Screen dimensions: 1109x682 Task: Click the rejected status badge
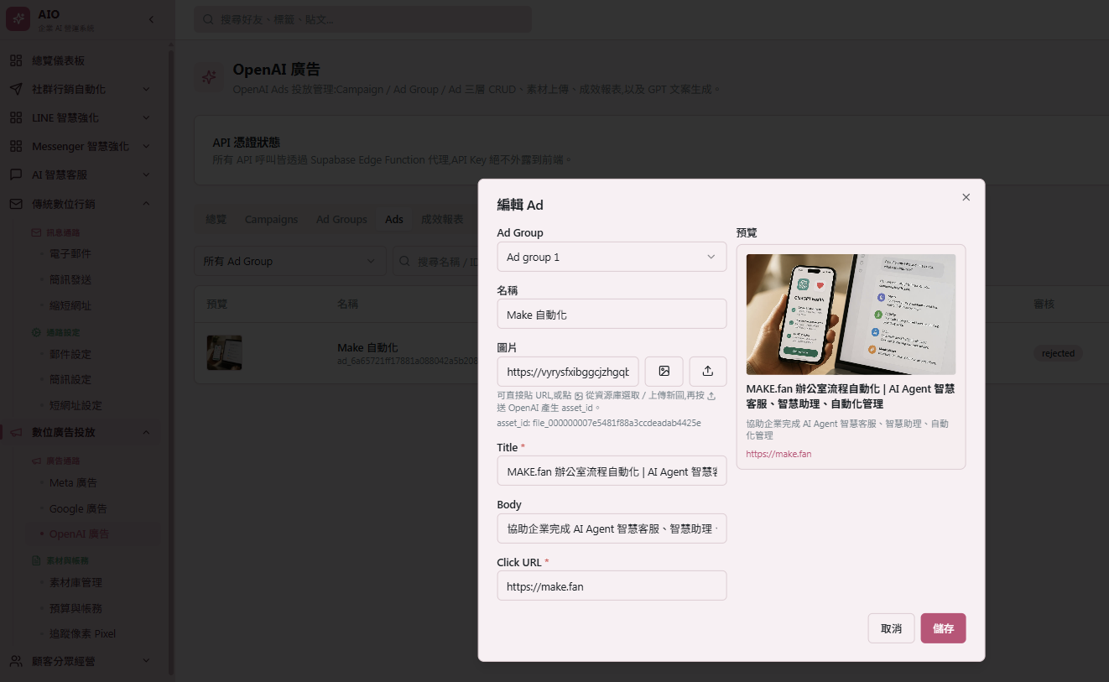coord(1058,353)
